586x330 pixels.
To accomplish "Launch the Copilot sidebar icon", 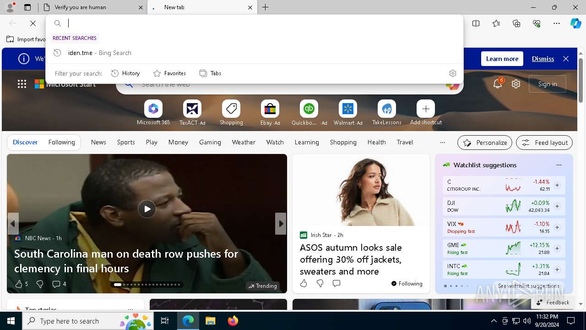I will click(x=575, y=23).
